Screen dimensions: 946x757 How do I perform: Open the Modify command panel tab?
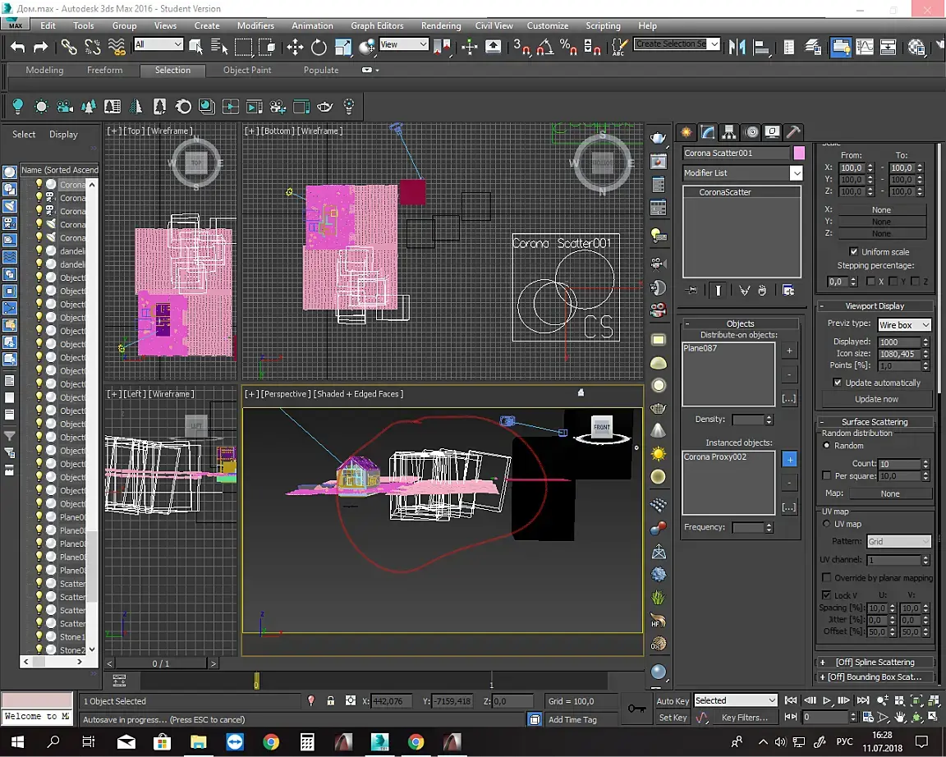click(708, 132)
